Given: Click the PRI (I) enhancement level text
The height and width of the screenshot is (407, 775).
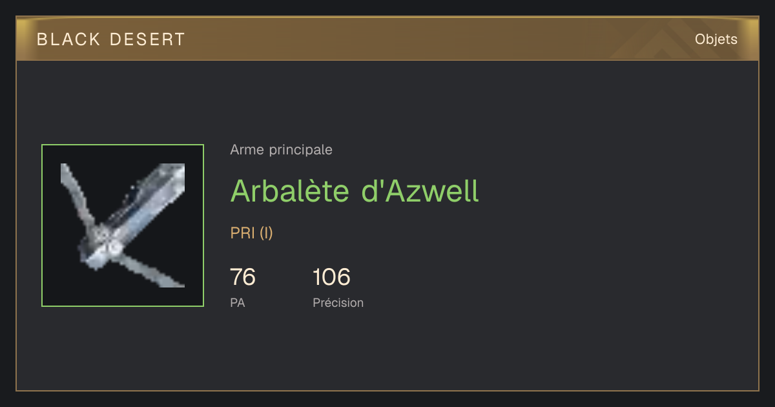Looking at the screenshot, I should click(251, 233).
